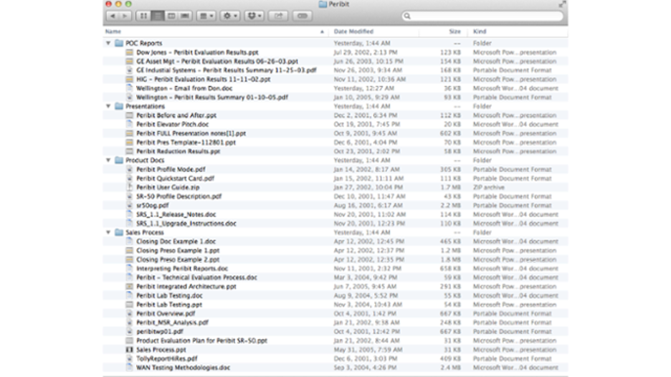Switch to column view
Viewport: 671px width, 377px height.
172,16
